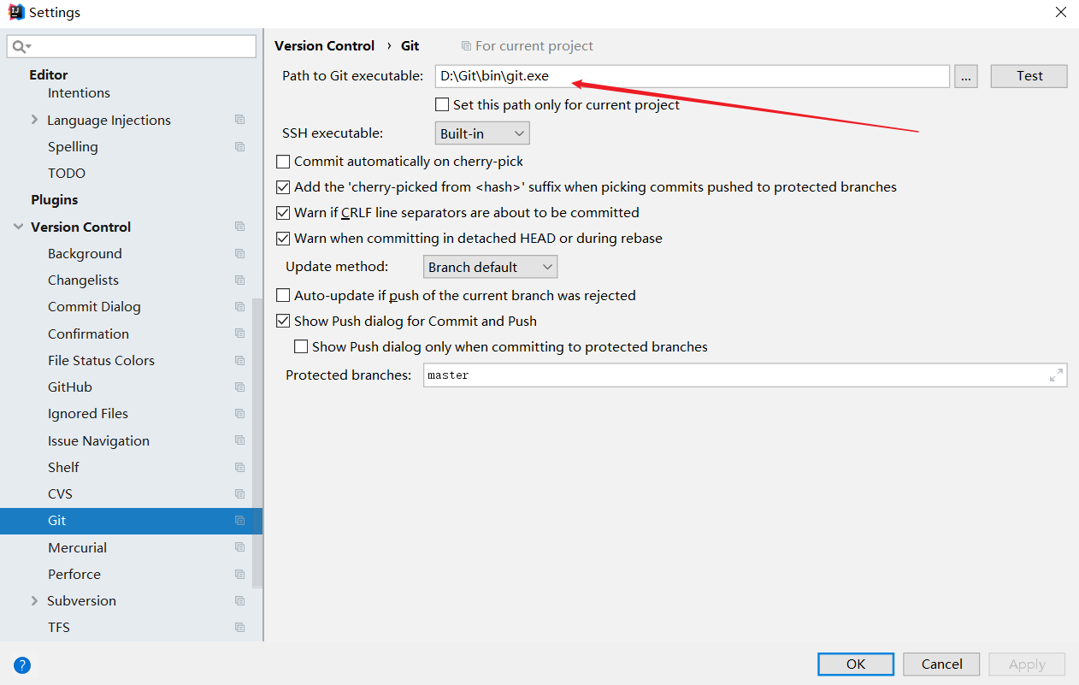1079x685 pixels.
Task: Click the Protected branches input field
Action: 745,375
